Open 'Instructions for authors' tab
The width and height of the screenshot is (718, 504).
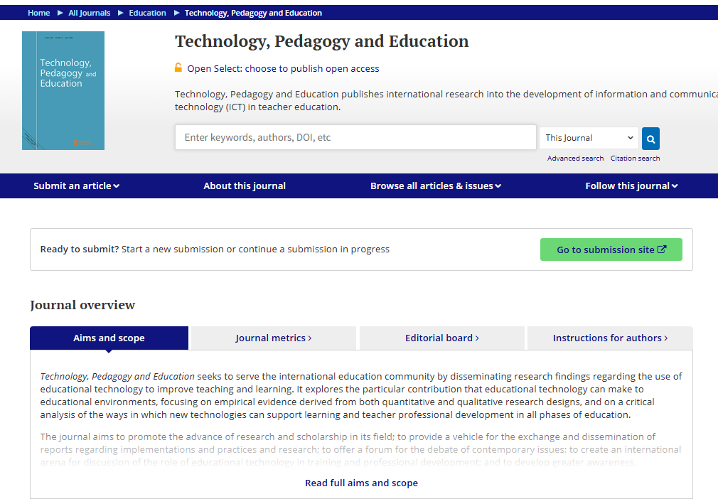point(610,338)
